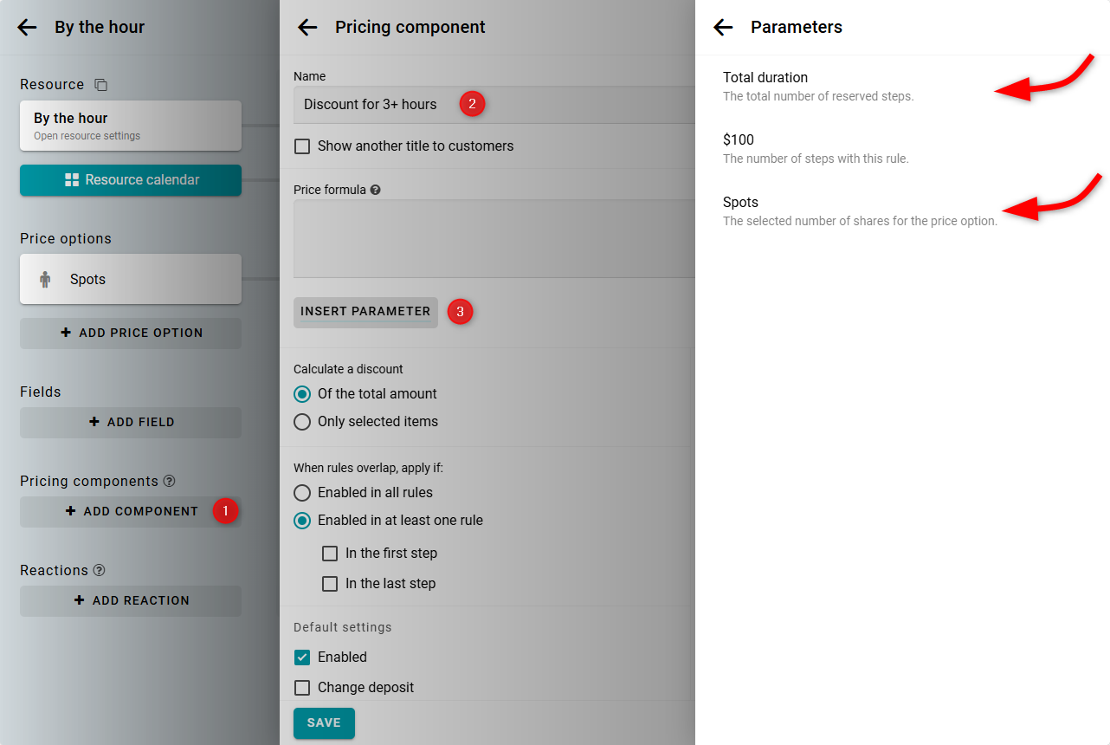Click help icon next to Pricing components

170,481
